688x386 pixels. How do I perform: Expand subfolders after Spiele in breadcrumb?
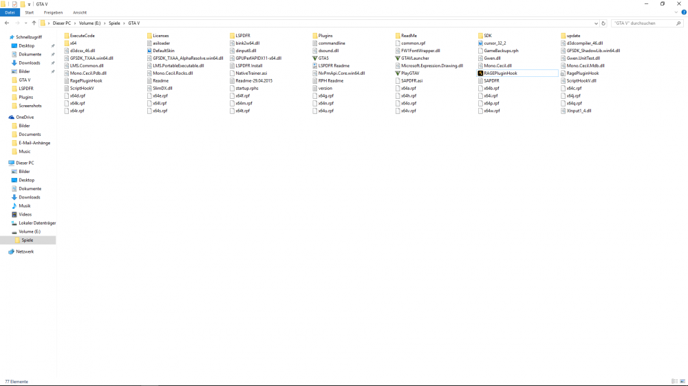124,23
